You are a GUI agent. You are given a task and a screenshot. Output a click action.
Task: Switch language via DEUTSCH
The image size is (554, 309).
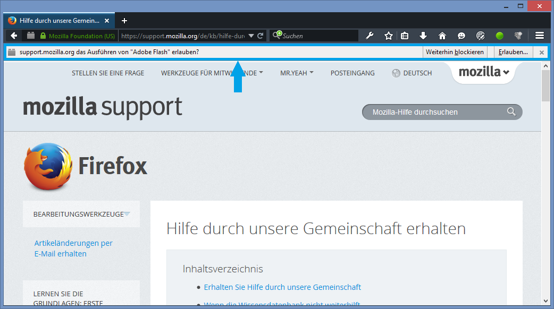click(x=417, y=73)
